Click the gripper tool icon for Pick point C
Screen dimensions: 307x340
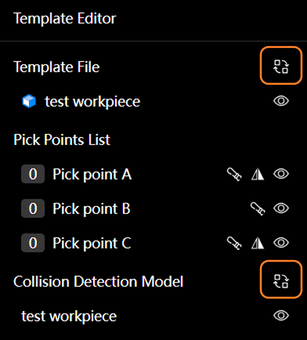(x=234, y=243)
